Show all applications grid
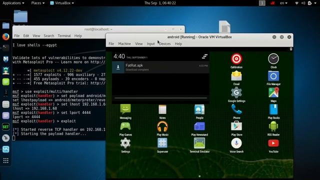This screenshot has height=180, width=320. (x=5, y=160)
